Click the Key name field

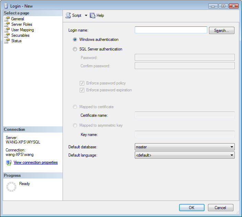tap(185, 134)
